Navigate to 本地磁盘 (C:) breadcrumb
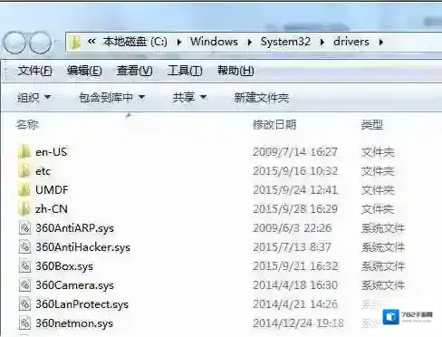The height and width of the screenshot is (337, 442). [135, 42]
